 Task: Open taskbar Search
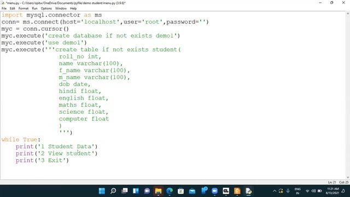(x=113, y=191)
